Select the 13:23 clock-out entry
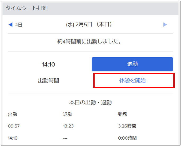The image size is (181, 146). 68,126
